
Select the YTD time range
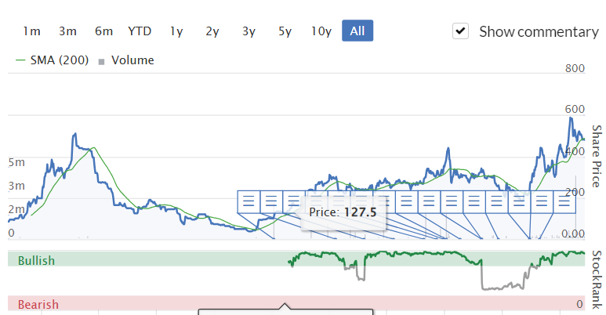[140, 31]
